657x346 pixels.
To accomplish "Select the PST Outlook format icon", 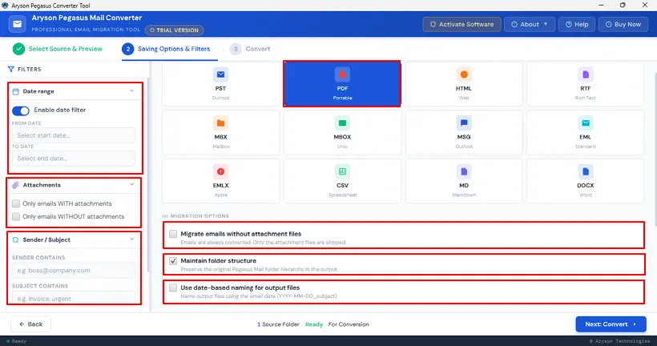I will coord(221,74).
